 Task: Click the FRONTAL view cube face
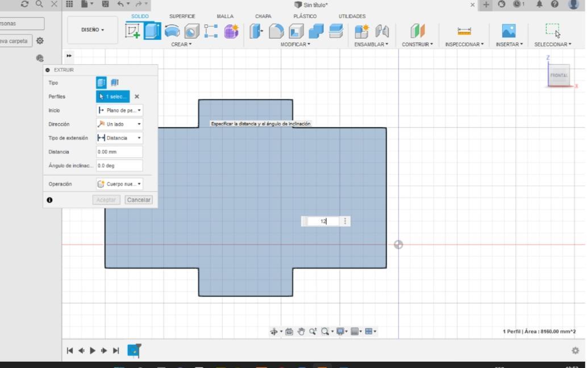(x=559, y=75)
